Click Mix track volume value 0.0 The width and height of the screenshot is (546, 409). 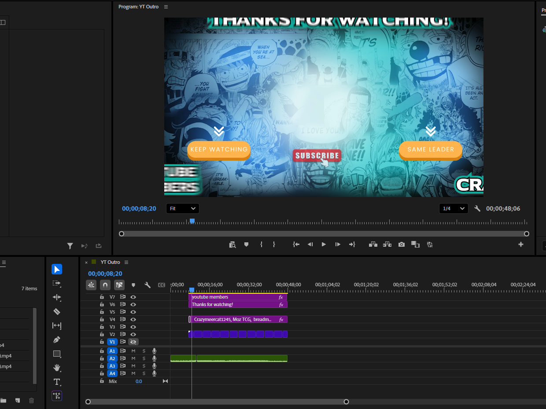[x=139, y=381]
